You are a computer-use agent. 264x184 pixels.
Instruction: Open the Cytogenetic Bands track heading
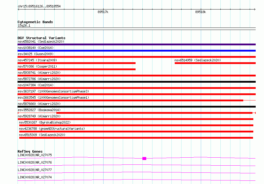(x=35, y=22)
